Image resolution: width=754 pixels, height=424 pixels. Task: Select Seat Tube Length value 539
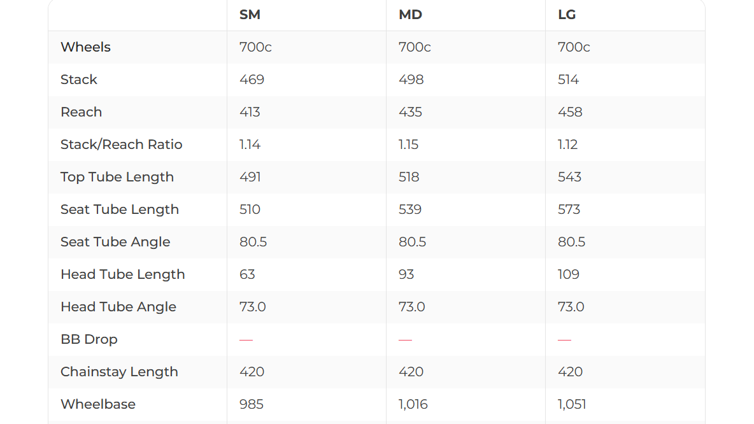410,209
